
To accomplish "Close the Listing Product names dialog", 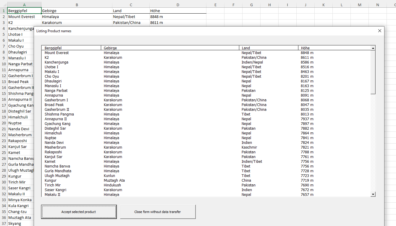I will pos(380,31).
